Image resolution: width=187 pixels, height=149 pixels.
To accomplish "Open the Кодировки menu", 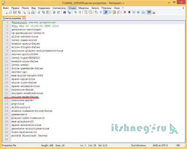I will pyautogui.click(x=44, y=8).
